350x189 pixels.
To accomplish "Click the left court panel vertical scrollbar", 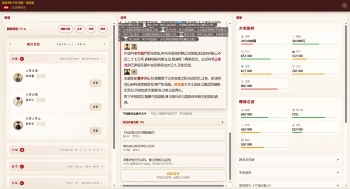I will pyautogui.click(x=114, y=87).
